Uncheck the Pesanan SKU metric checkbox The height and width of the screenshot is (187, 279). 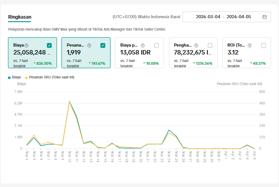coord(103,46)
